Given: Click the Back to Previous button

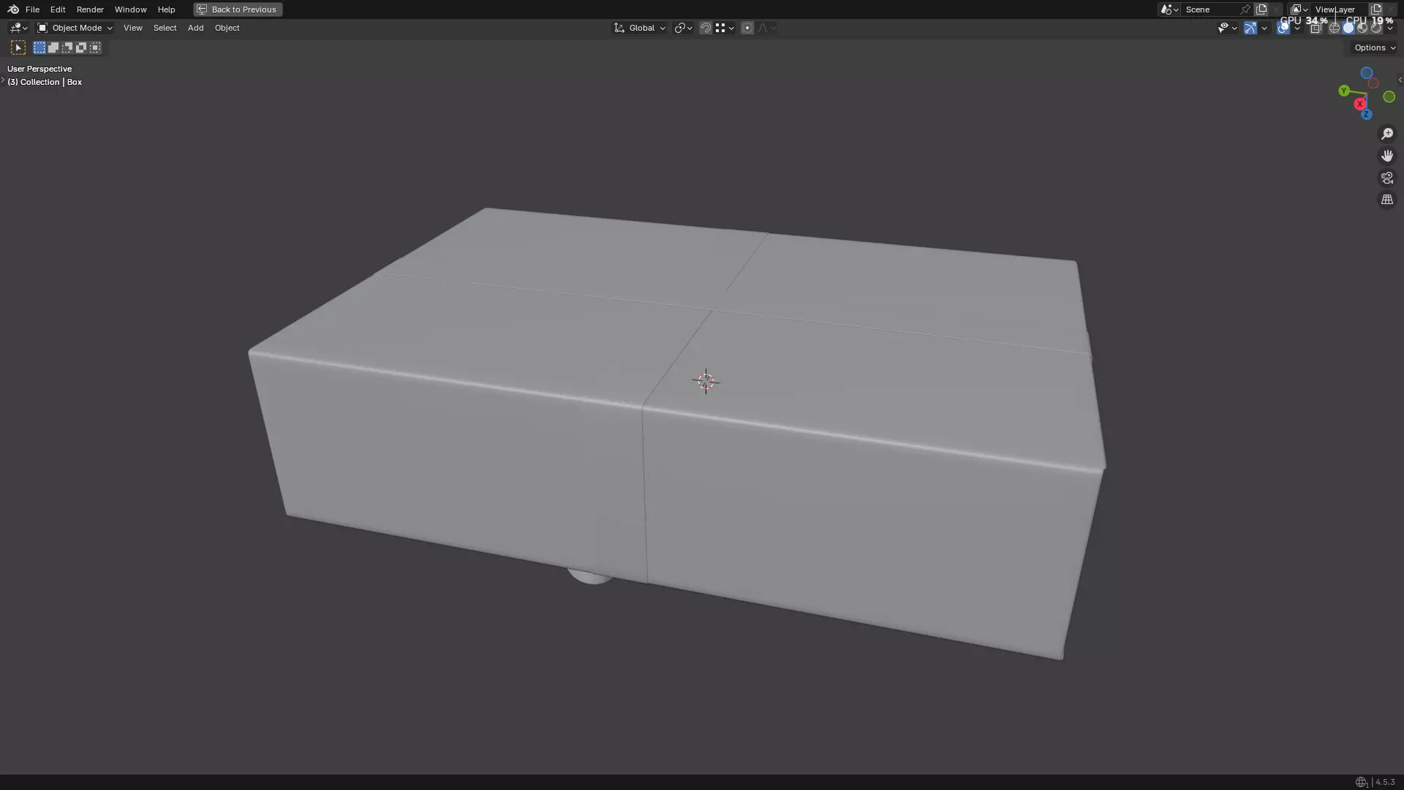Looking at the screenshot, I should pyautogui.click(x=238, y=10).
